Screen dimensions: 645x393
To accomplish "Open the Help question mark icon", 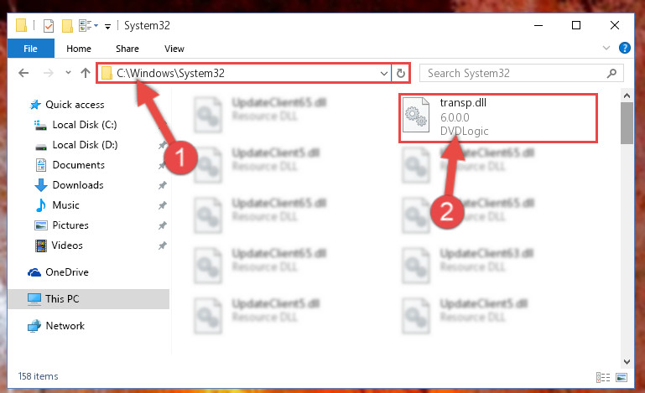I will [x=624, y=48].
